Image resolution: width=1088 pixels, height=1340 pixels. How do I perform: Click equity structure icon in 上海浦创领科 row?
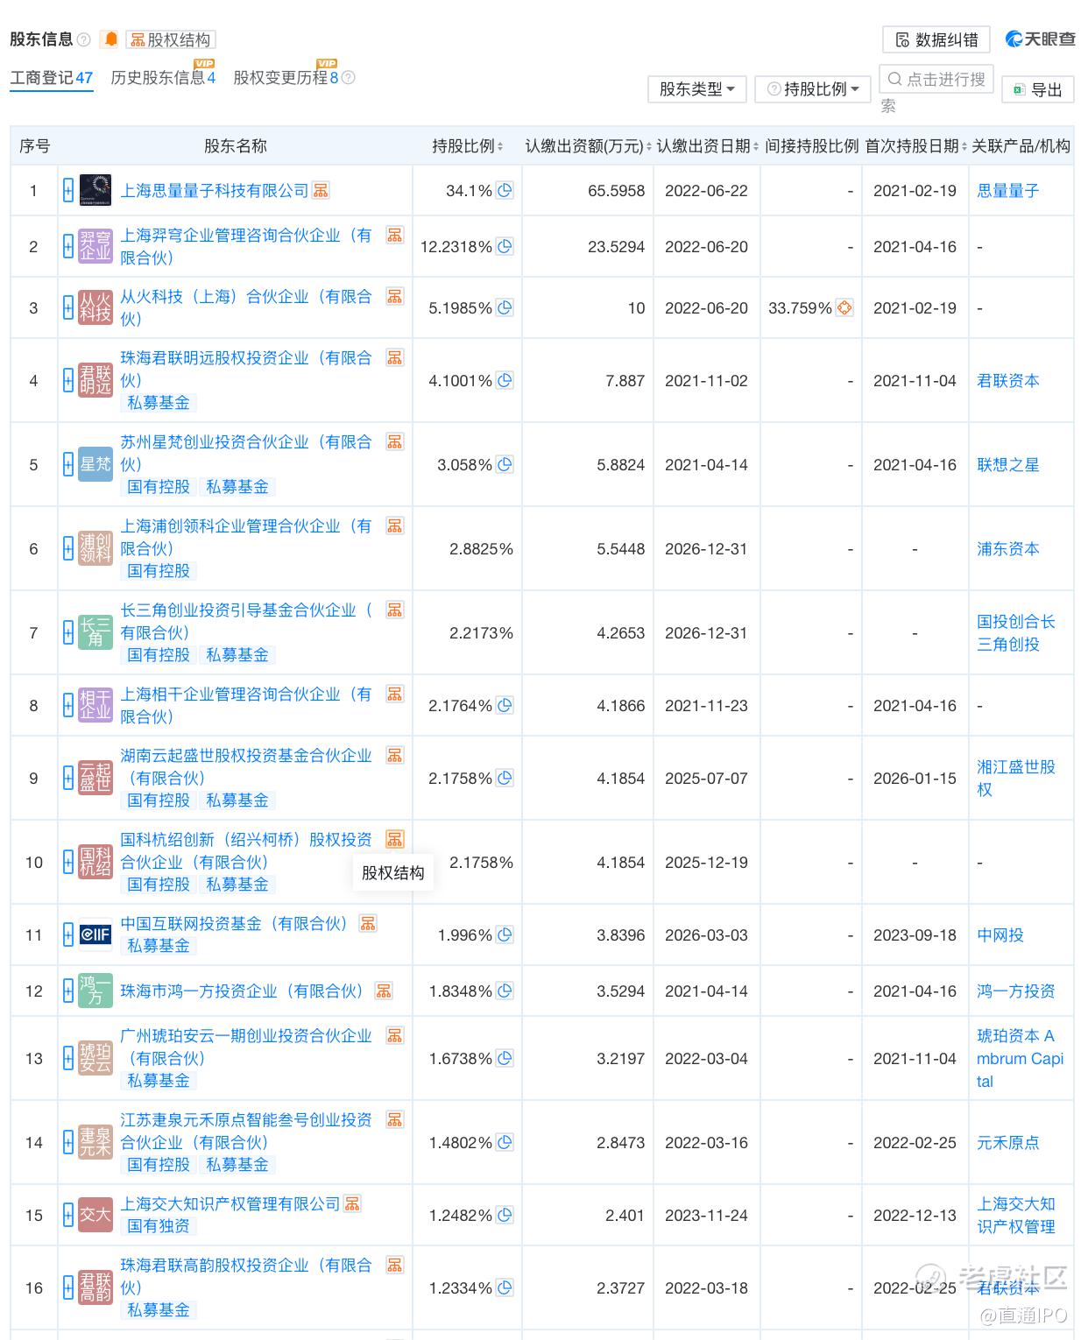(x=395, y=525)
